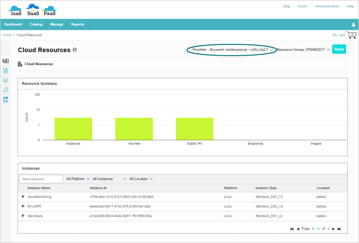Open the All Instances filter dropdown

click(109, 179)
